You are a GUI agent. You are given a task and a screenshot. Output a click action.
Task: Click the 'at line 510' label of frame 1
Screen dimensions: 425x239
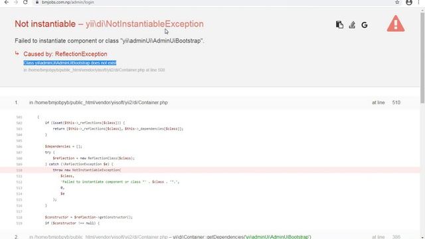[386, 102]
